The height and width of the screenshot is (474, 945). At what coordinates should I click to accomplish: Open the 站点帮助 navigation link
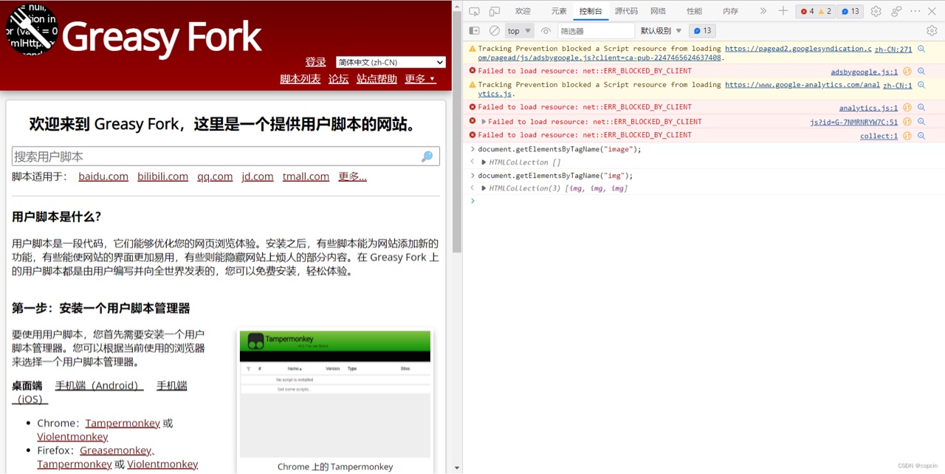click(x=377, y=79)
